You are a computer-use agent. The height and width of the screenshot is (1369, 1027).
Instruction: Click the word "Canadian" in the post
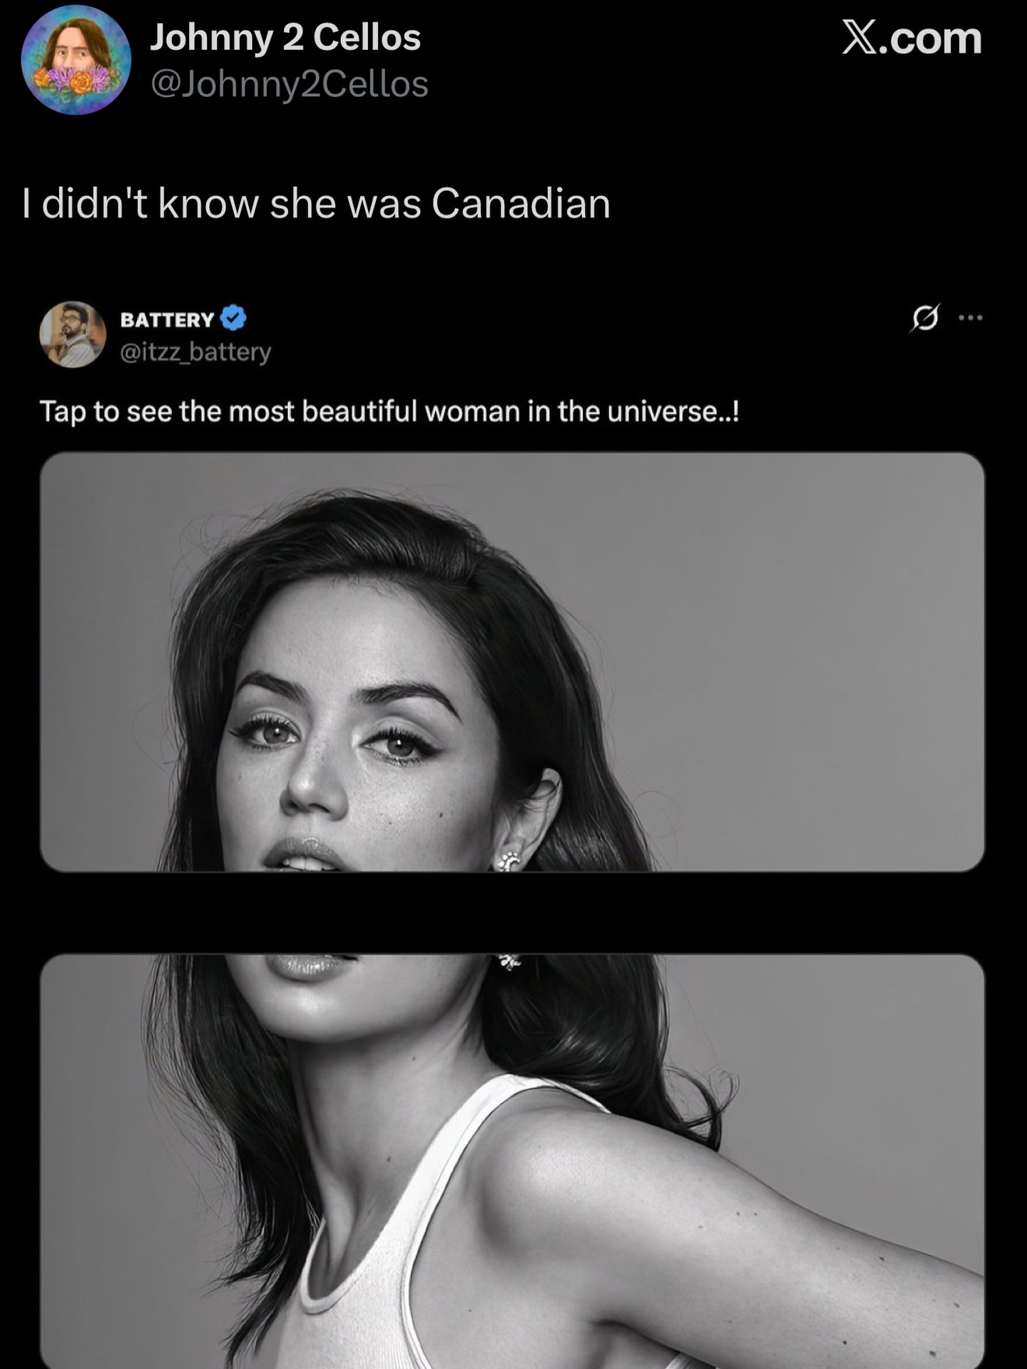coord(521,203)
